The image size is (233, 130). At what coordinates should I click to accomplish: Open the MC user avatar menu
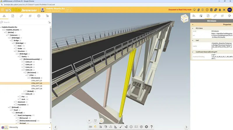[230, 10]
